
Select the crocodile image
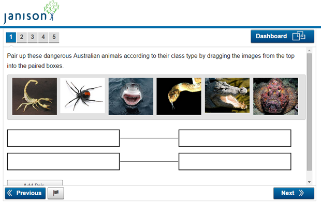(227, 96)
